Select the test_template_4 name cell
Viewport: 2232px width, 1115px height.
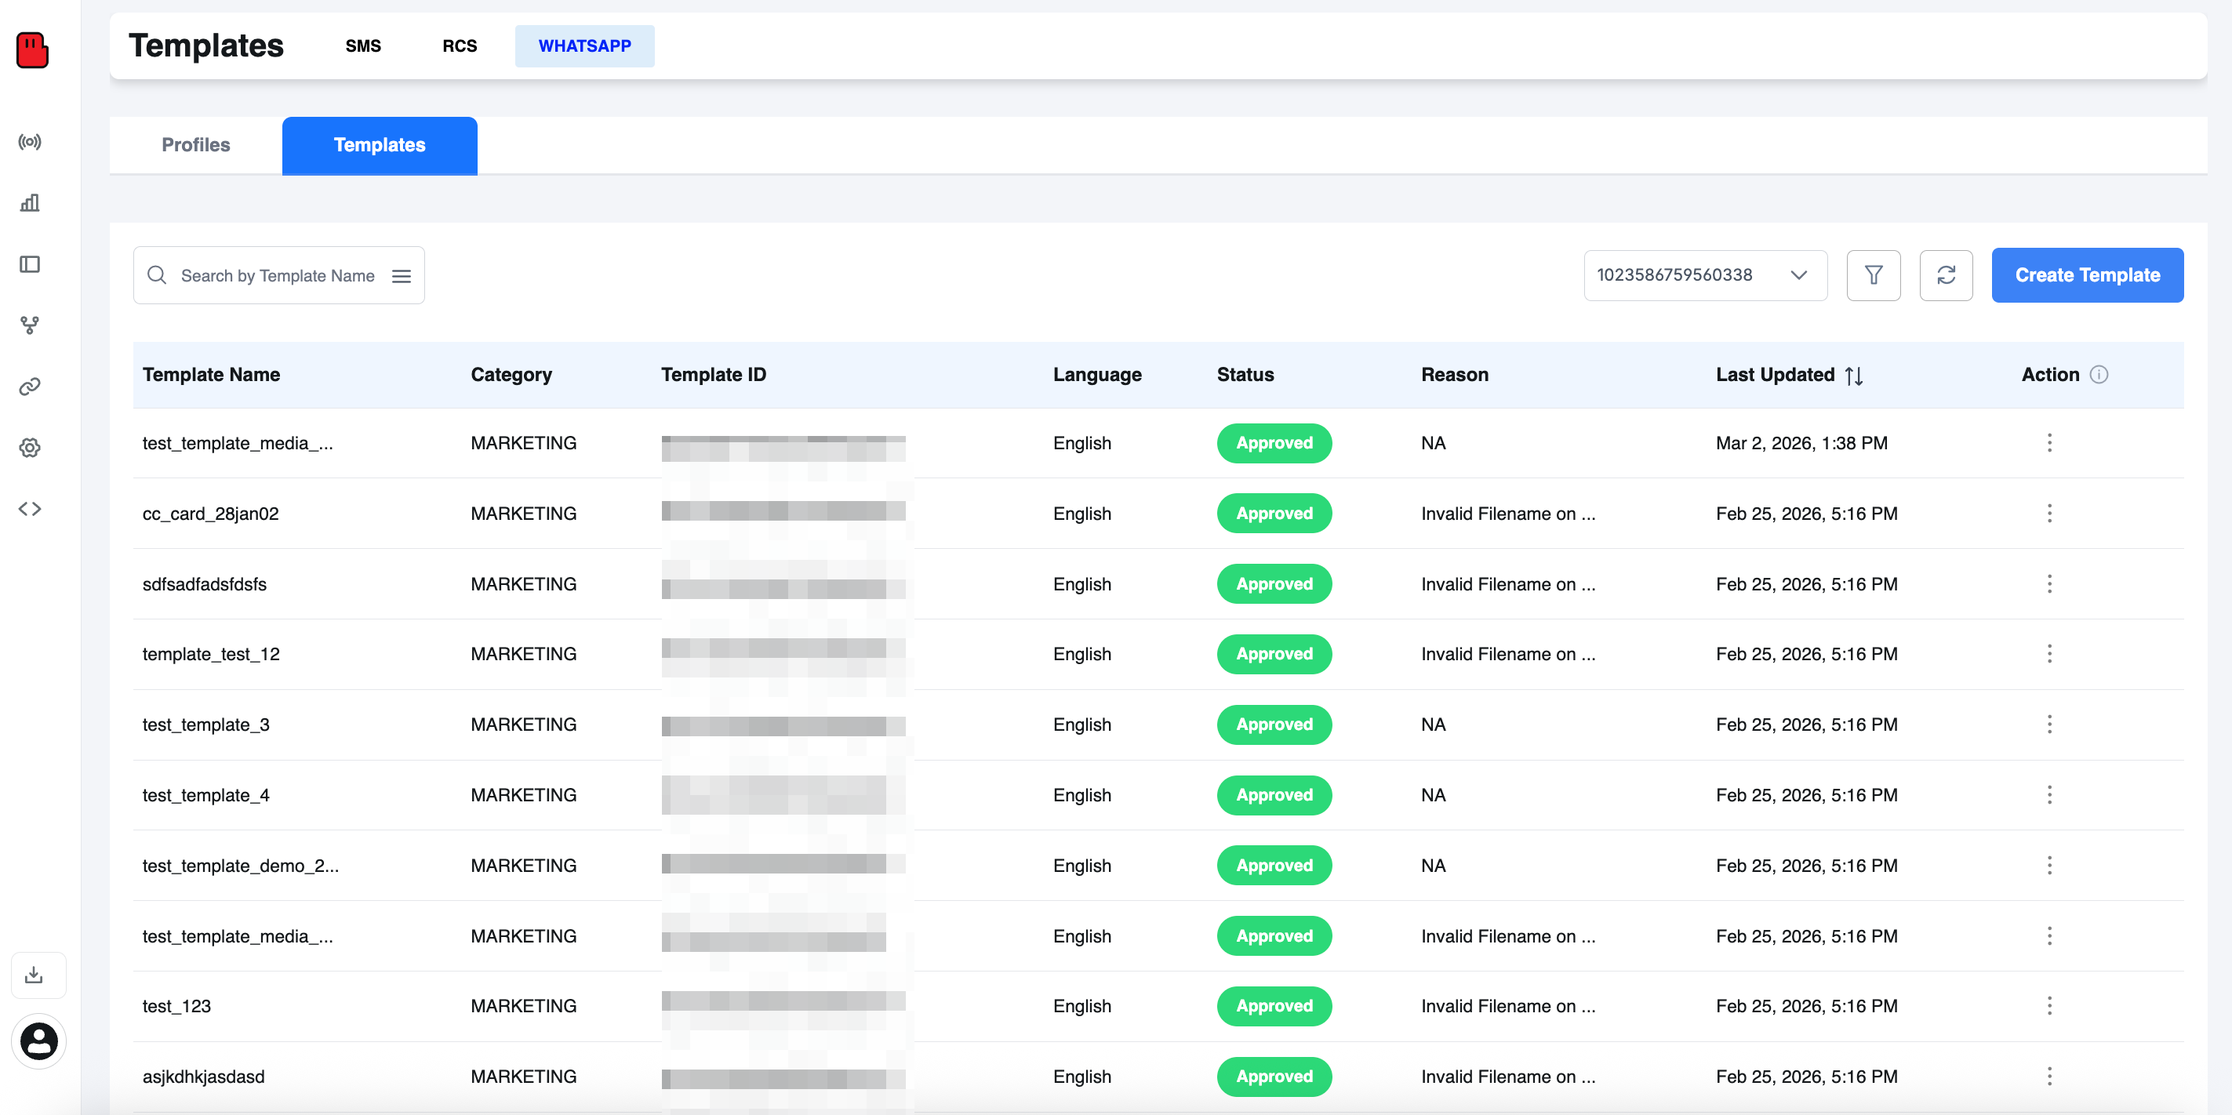click(x=206, y=795)
